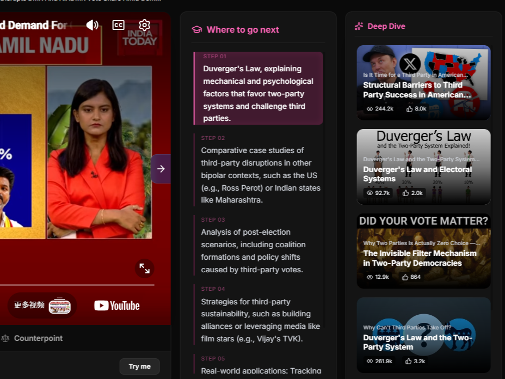The width and height of the screenshot is (505, 379).
Task: Click the sparkle icon beside Deep Dive
Action: 359,26
